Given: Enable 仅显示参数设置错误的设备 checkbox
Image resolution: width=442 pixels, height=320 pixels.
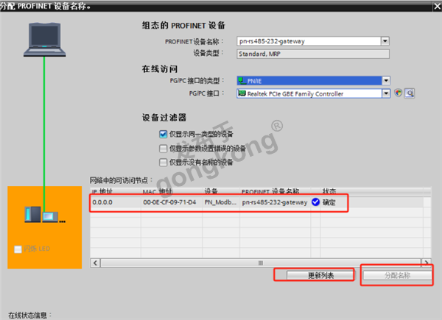Looking at the screenshot, I should [163, 149].
